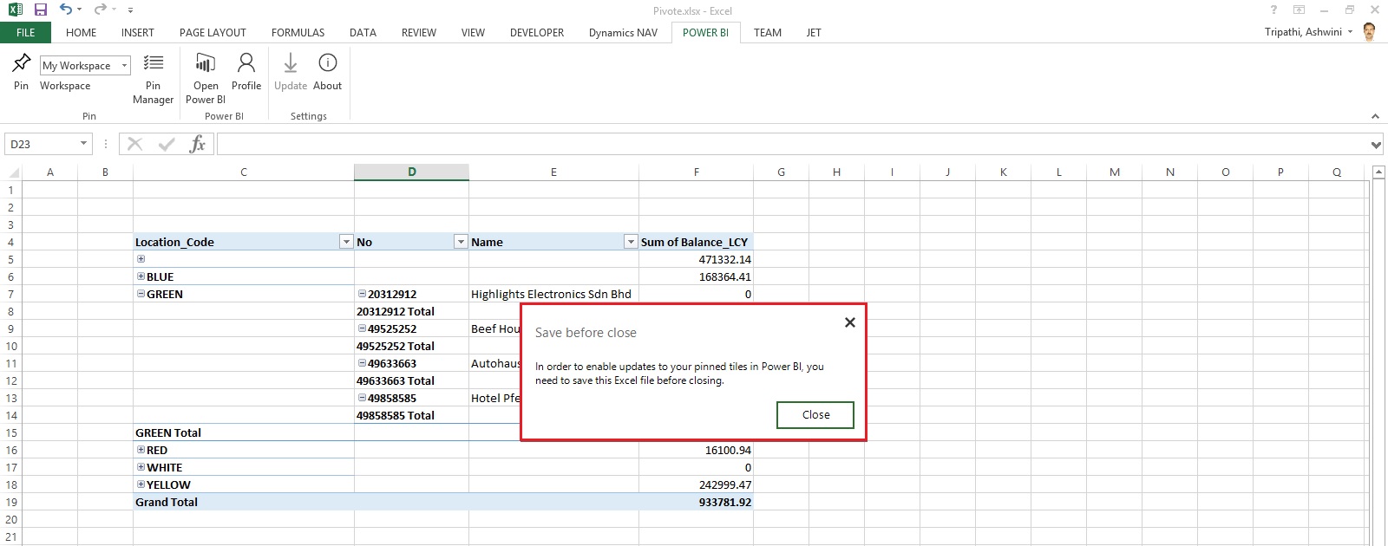The width and height of the screenshot is (1388, 546).
Task: Switch to the JET tab
Action: pyautogui.click(x=814, y=33)
